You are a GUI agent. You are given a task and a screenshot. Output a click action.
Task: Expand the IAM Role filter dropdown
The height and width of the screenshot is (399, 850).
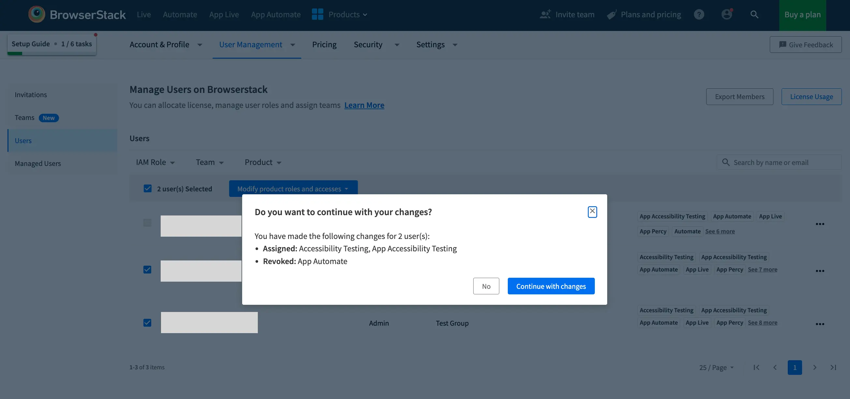[x=155, y=162]
